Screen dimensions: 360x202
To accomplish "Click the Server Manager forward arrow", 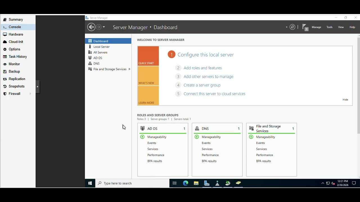I will [x=98, y=27].
